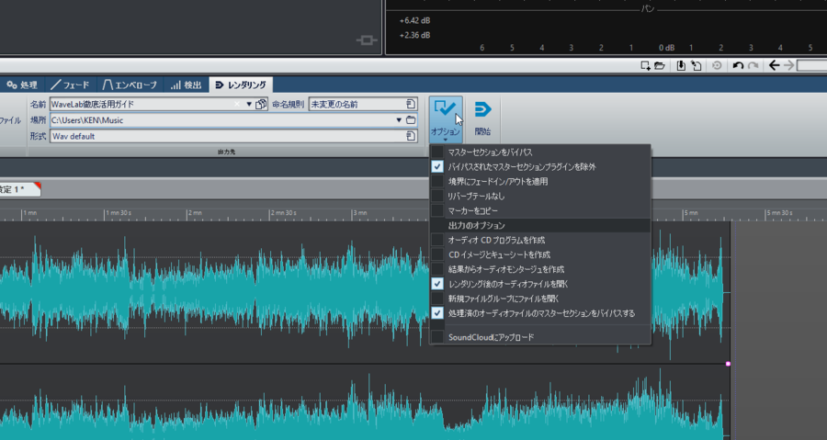The width and height of the screenshot is (827, 440).
Task: Check 新規ファイルグループにファイルを開く
Action: point(437,299)
